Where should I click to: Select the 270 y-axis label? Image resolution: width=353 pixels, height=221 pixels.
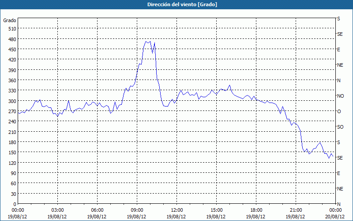[x=12, y=111]
